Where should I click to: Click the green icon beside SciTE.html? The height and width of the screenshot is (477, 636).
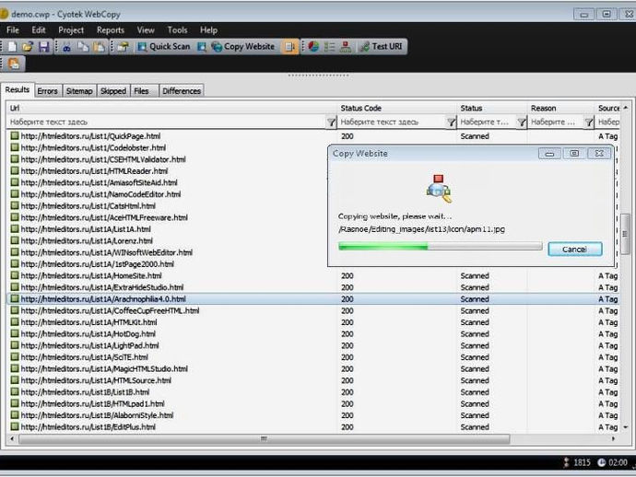pos(15,357)
